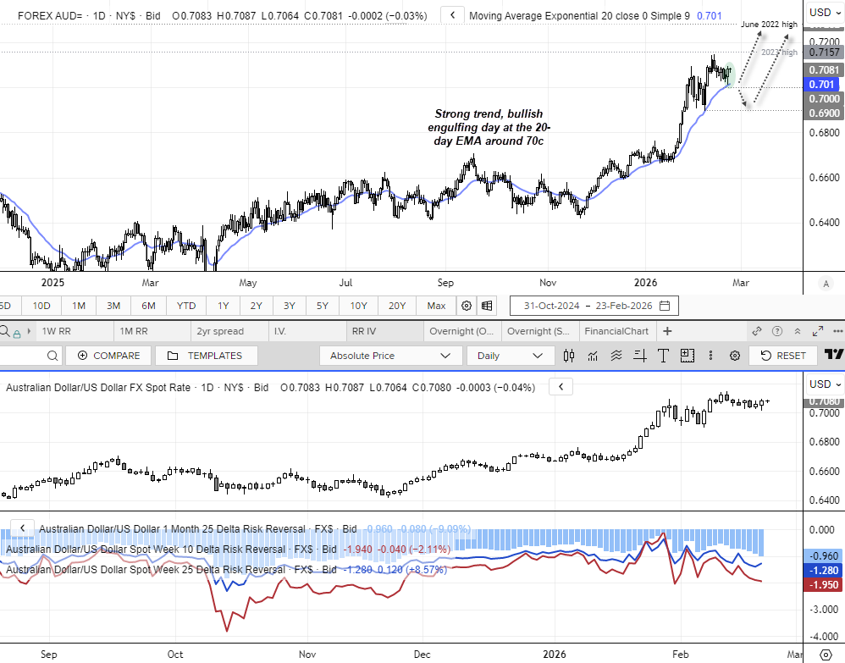The height and width of the screenshot is (663, 845).
Task: Toggle the padlock icon next to the search
Action: click(15, 331)
